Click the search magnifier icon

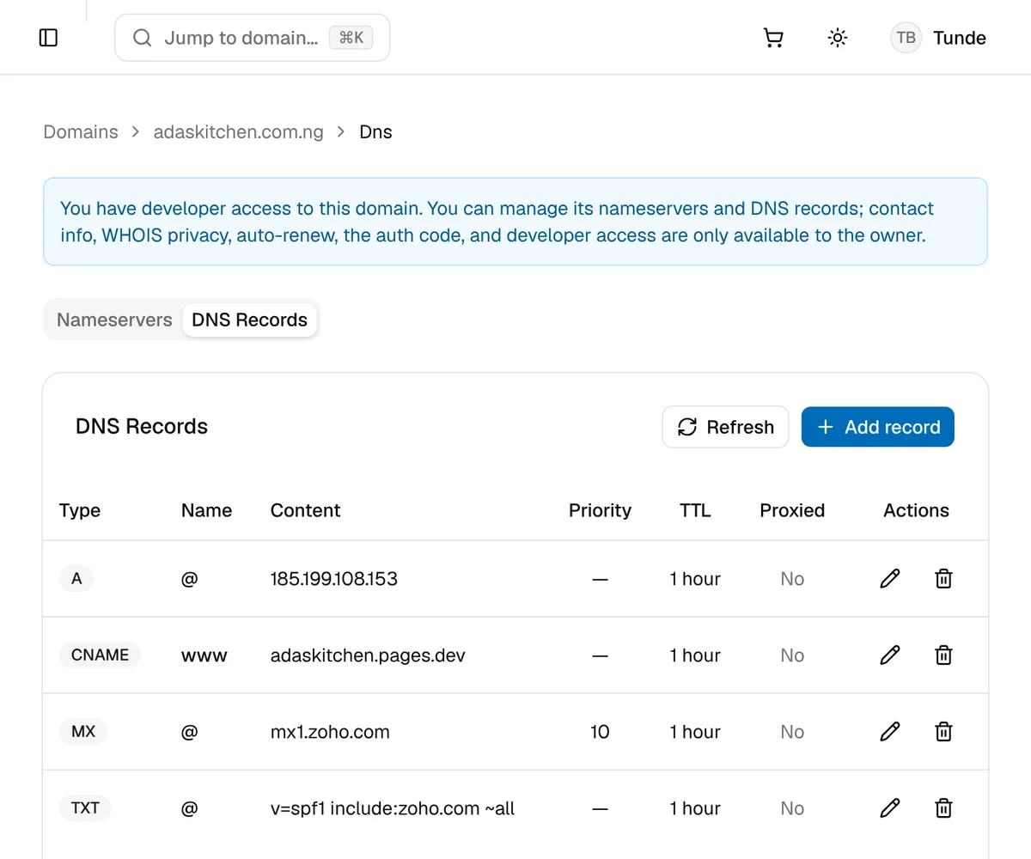[143, 38]
